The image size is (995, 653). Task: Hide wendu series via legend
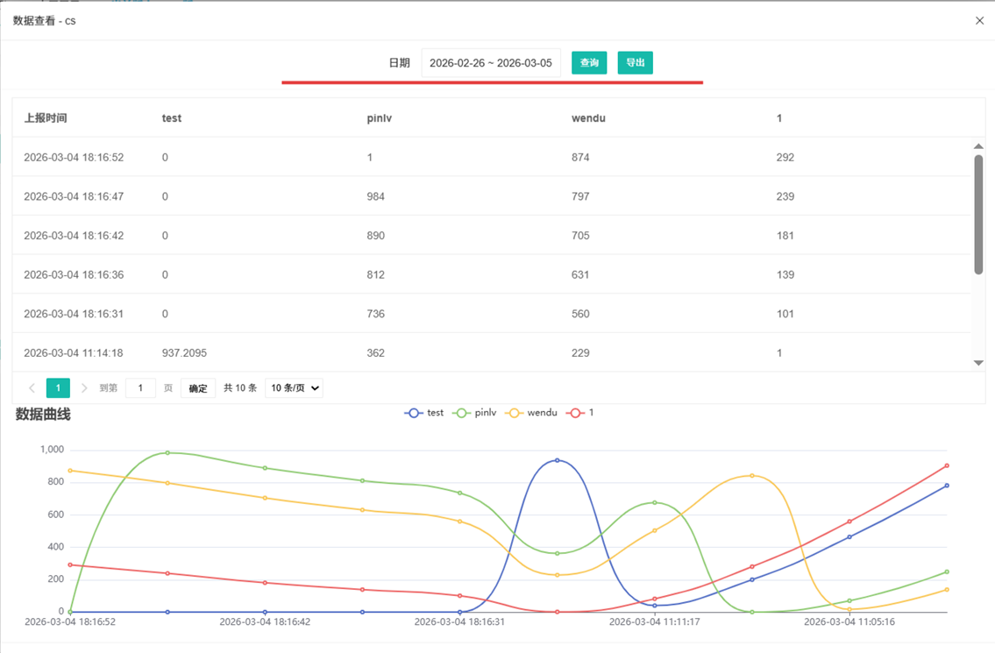tap(531, 413)
